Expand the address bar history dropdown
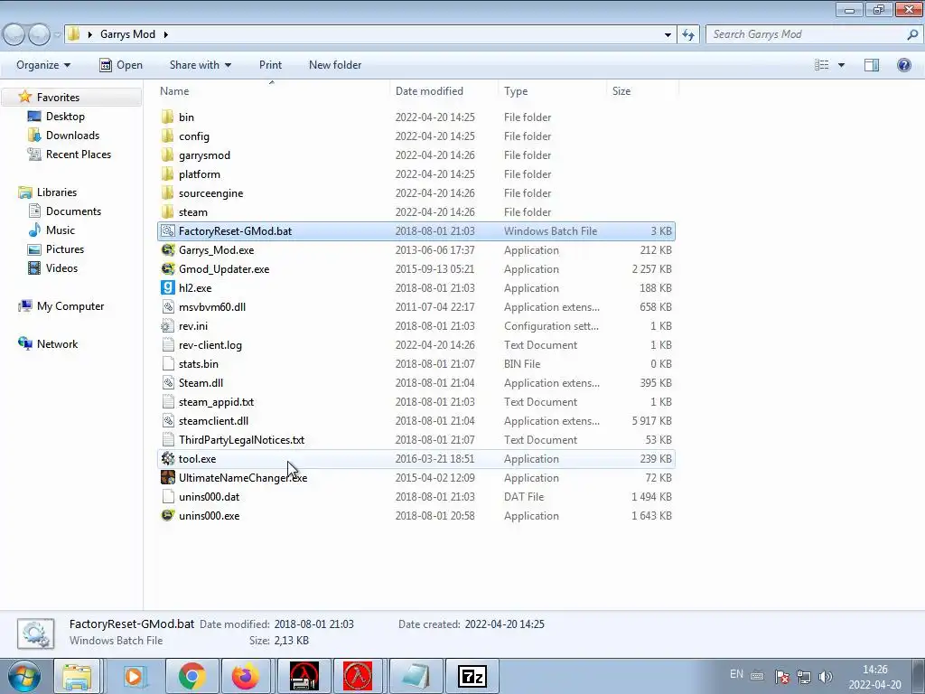The height and width of the screenshot is (694, 925). click(x=668, y=35)
